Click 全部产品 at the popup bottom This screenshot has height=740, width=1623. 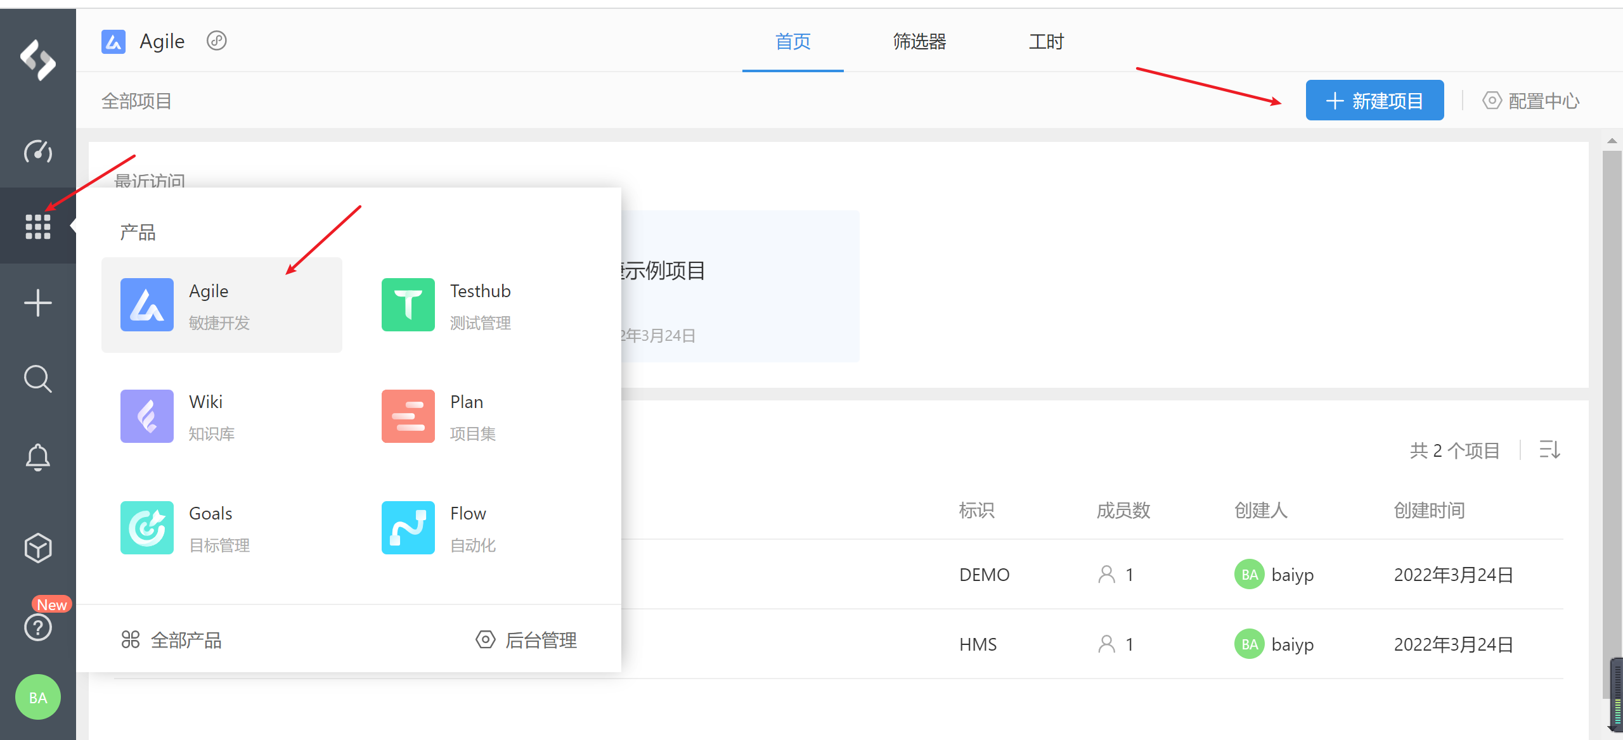[171, 640]
